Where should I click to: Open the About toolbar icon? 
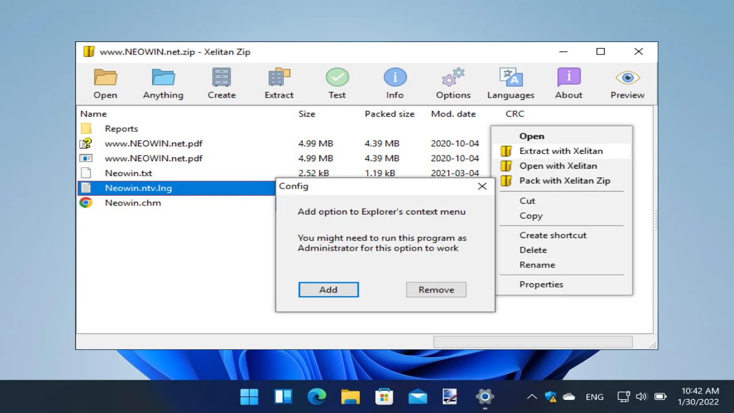pos(569,77)
